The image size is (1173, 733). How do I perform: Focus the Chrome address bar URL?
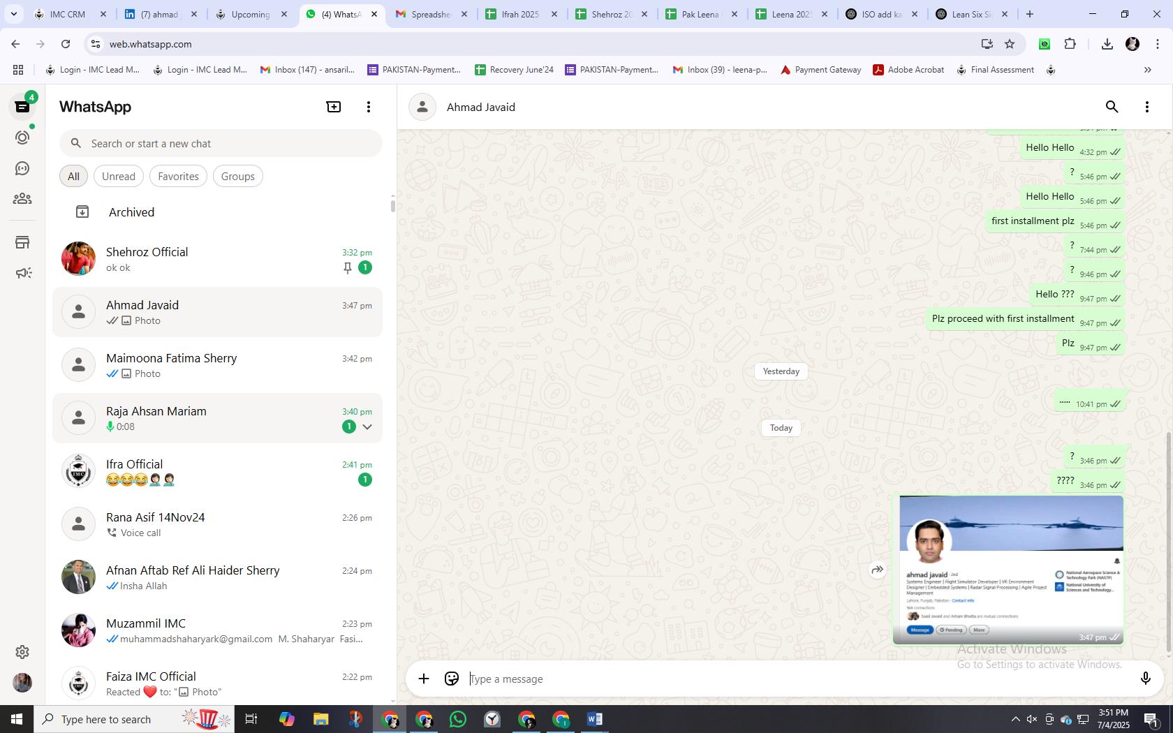150,44
